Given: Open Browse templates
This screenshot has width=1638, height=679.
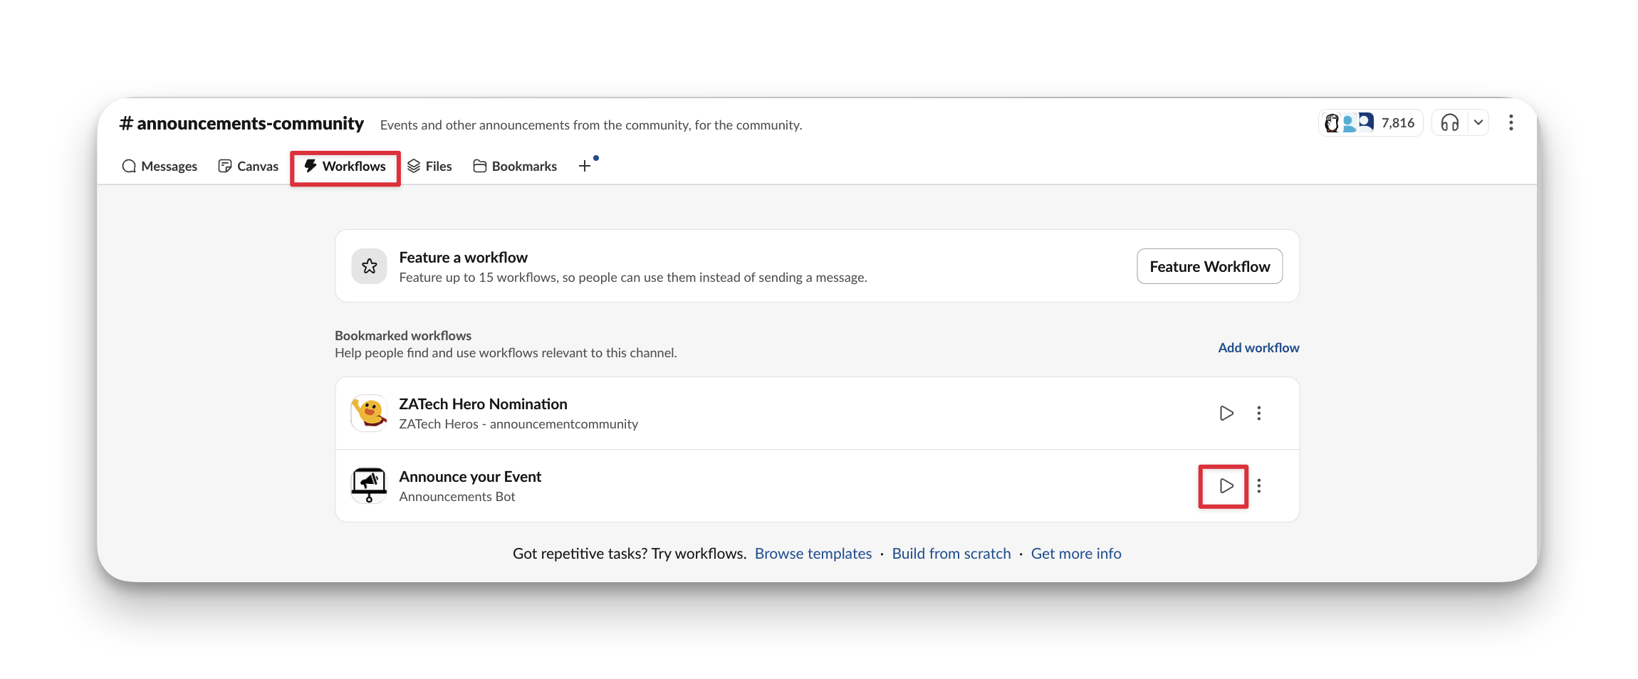Looking at the screenshot, I should 813,553.
